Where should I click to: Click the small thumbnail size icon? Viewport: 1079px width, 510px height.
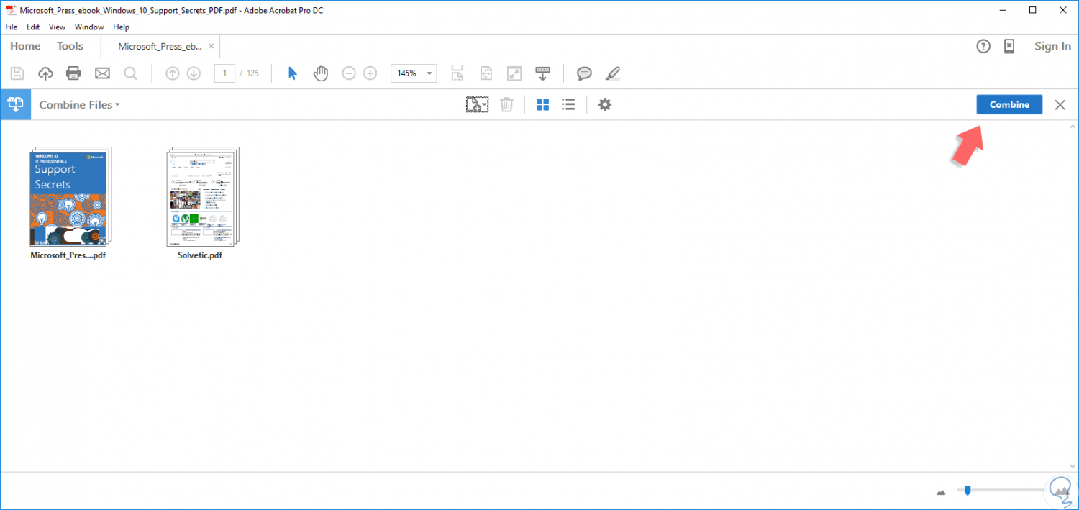click(x=941, y=493)
